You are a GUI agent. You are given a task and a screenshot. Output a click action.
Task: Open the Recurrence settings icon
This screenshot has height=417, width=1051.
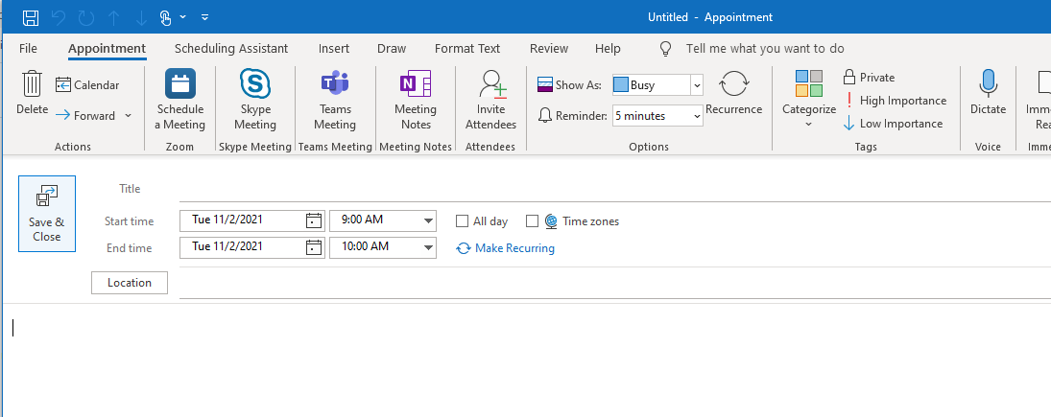[734, 84]
